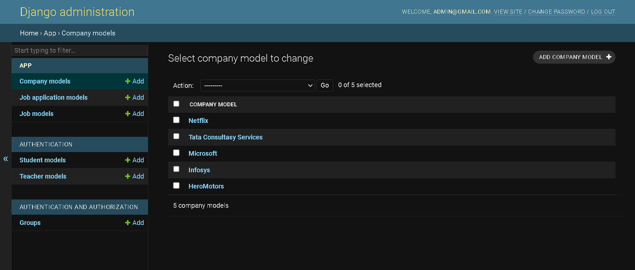
Task: Open the Infosys company entry
Action: 199,170
